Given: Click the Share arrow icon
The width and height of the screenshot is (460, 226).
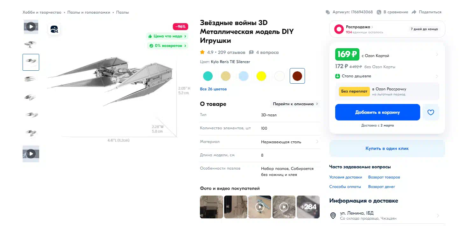Looking at the screenshot, I should (414, 12).
